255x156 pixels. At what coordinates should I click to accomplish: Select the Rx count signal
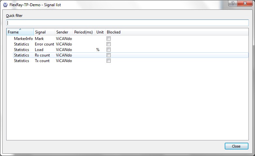42,55
